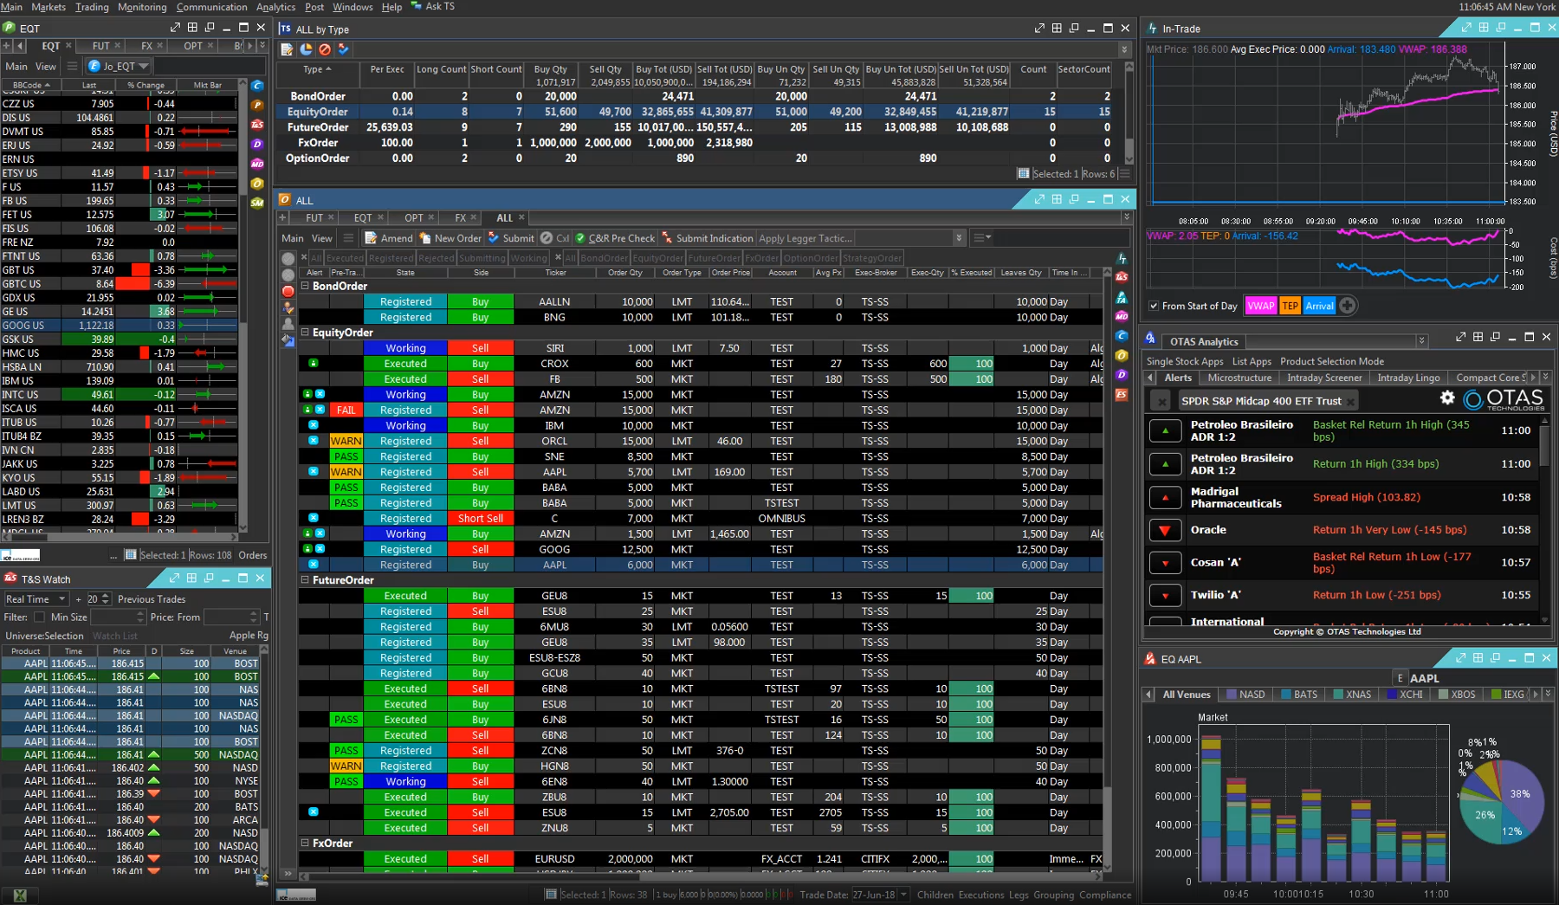The image size is (1559, 905).
Task: Pop out the In-Trade panel with the arrow icon
Action: [x=1466, y=28]
